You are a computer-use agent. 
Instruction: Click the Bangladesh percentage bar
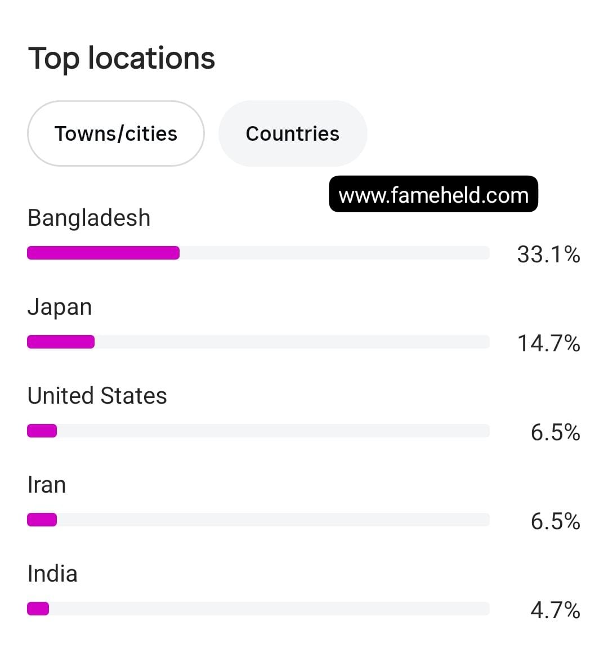coord(258,253)
